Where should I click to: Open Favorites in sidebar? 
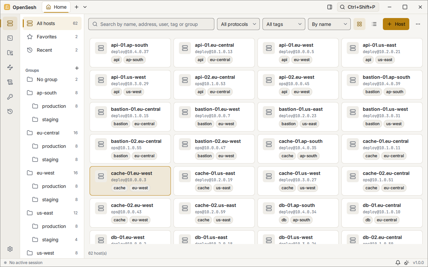[52, 37]
